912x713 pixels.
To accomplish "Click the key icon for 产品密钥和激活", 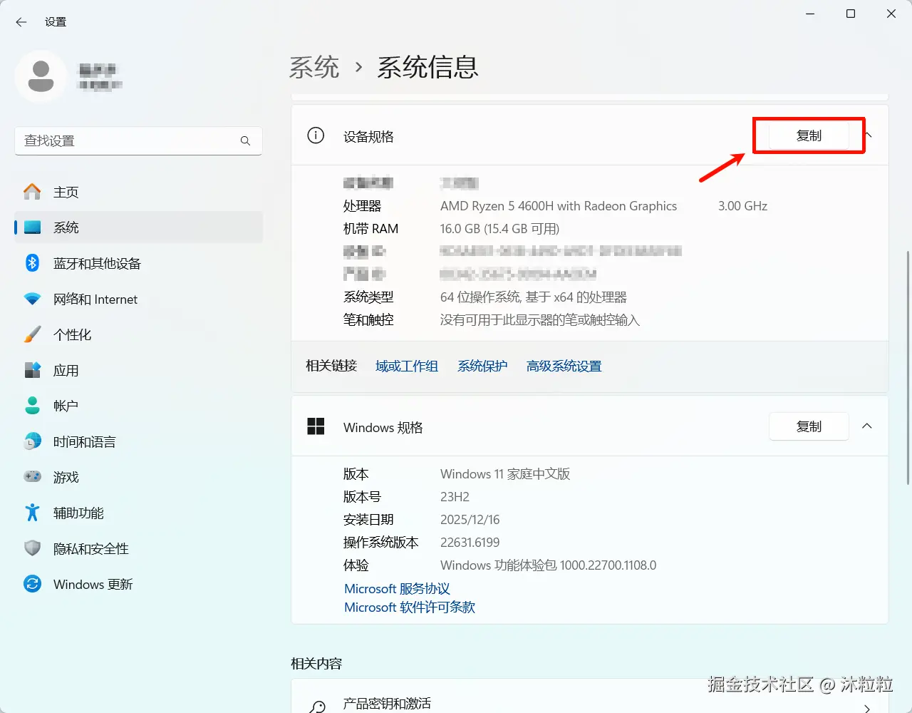I will point(317,706).
